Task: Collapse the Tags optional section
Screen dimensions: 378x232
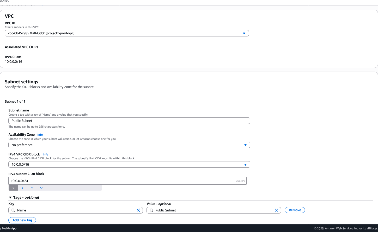Action: [10, 198]
